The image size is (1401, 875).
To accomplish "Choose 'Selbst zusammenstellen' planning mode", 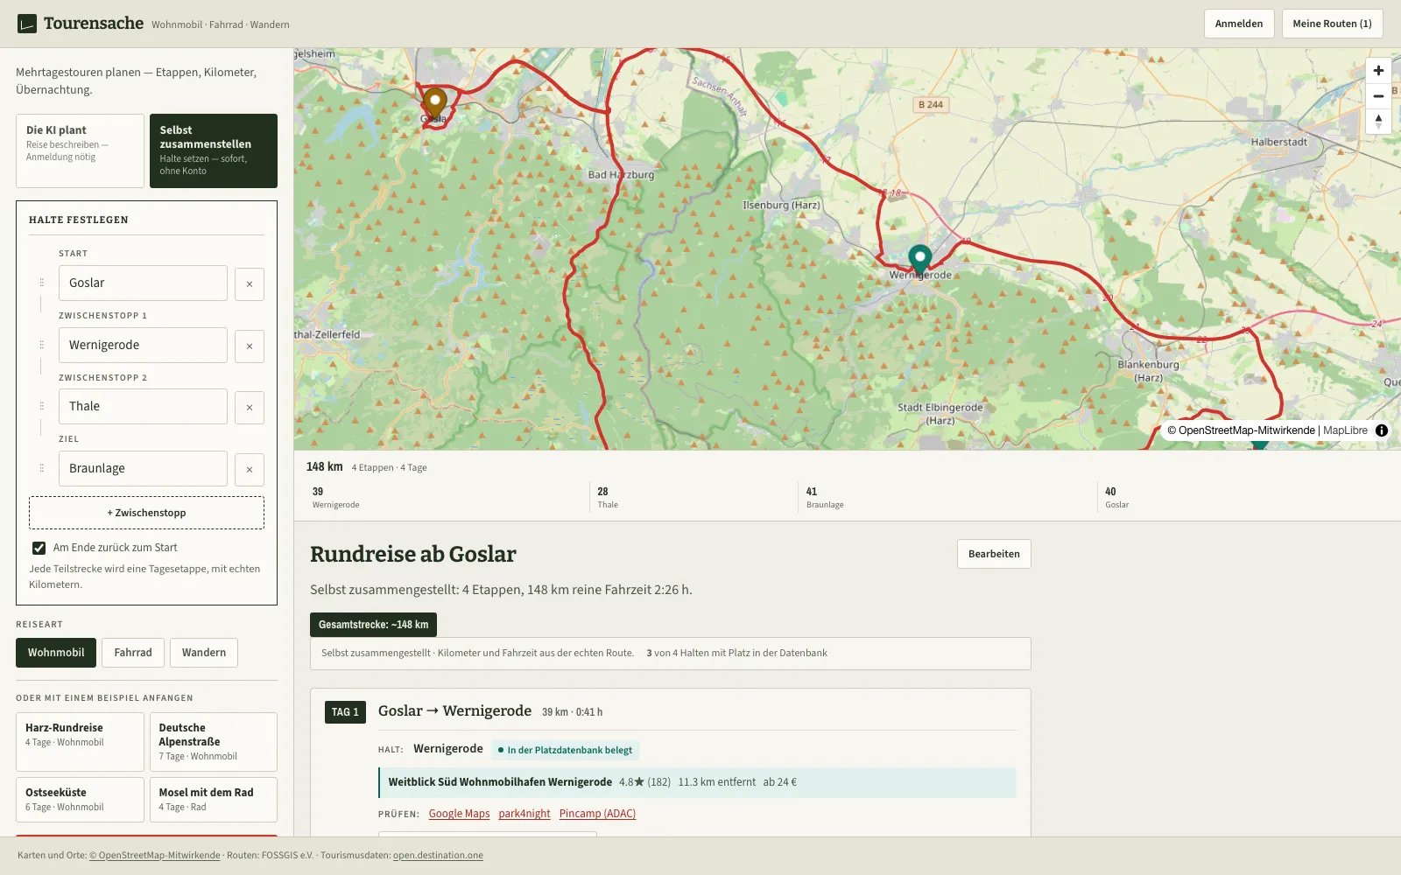I will pos(214,150).
